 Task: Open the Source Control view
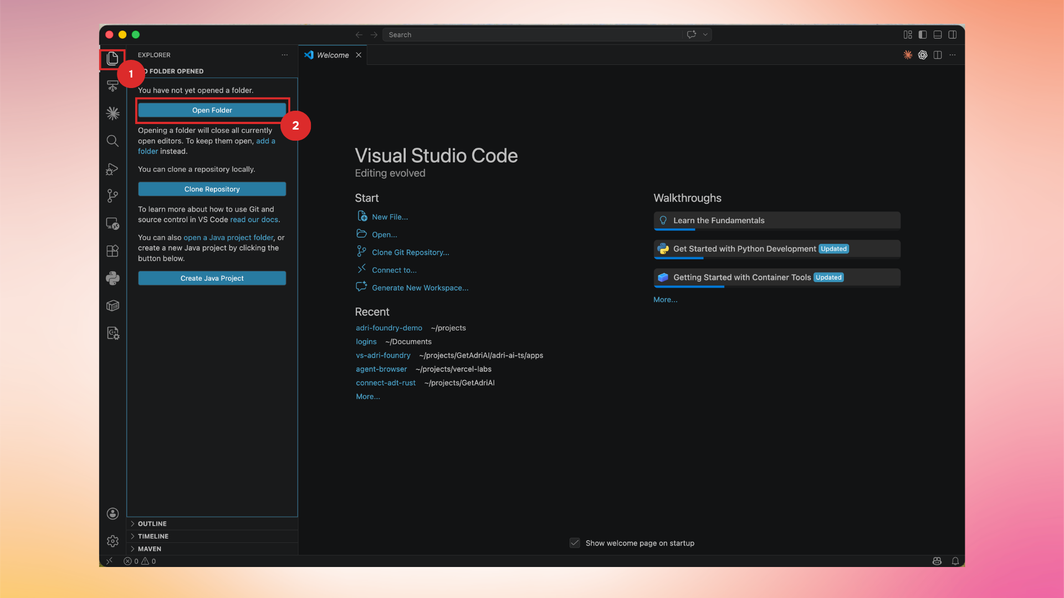pos(112,195)
